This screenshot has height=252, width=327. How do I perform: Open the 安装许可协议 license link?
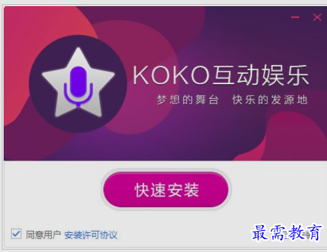point(91,235)
